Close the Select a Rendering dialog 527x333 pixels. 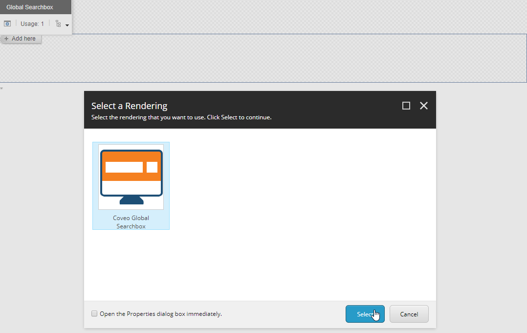424,106
